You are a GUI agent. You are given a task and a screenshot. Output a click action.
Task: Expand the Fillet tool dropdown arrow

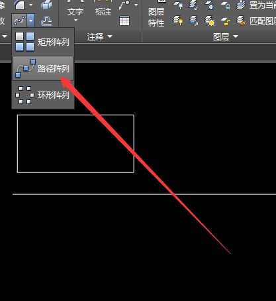[x=31, y=5]
